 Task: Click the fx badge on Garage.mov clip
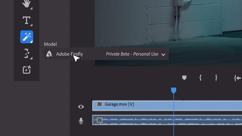(100, 104)
